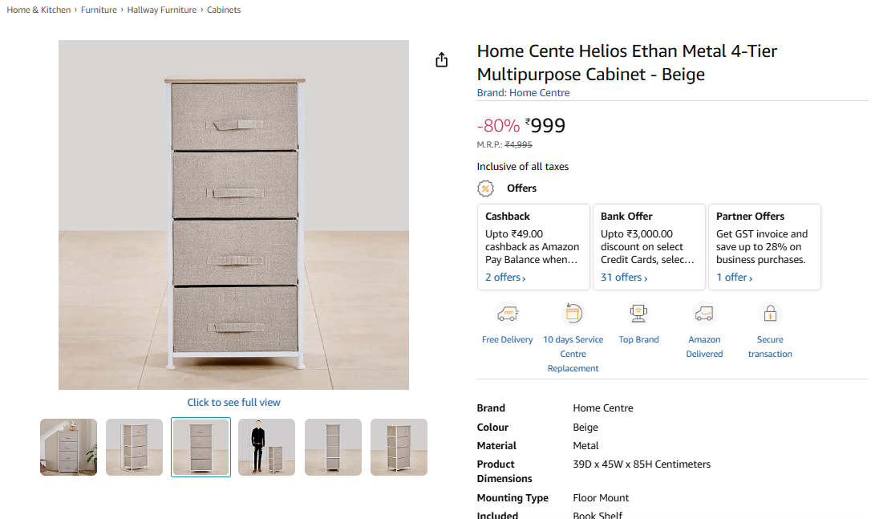Image resolution: width=875 pixels, height=519 pixels.
Task: Click the share icon beside product image
Action: pyautogui.click(x=441, y=60)
